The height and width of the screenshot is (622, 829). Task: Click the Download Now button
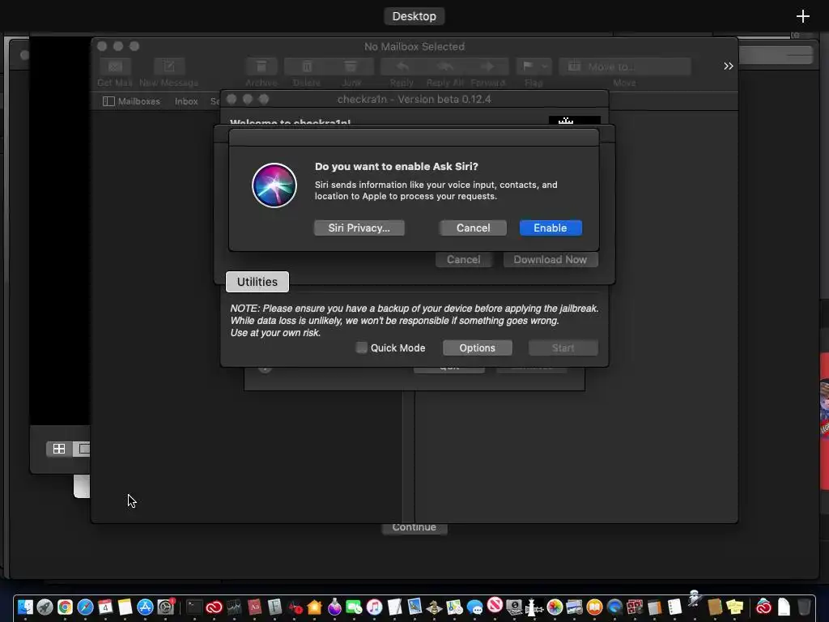(x=551, y=260)
